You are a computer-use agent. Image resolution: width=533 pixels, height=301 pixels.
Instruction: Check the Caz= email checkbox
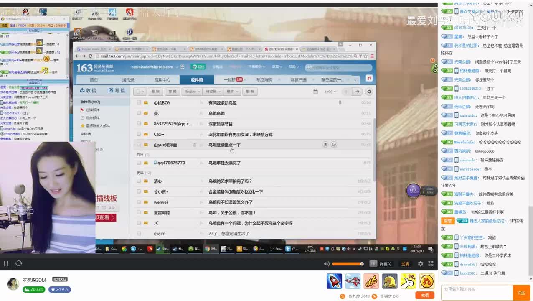coord(139,134)
